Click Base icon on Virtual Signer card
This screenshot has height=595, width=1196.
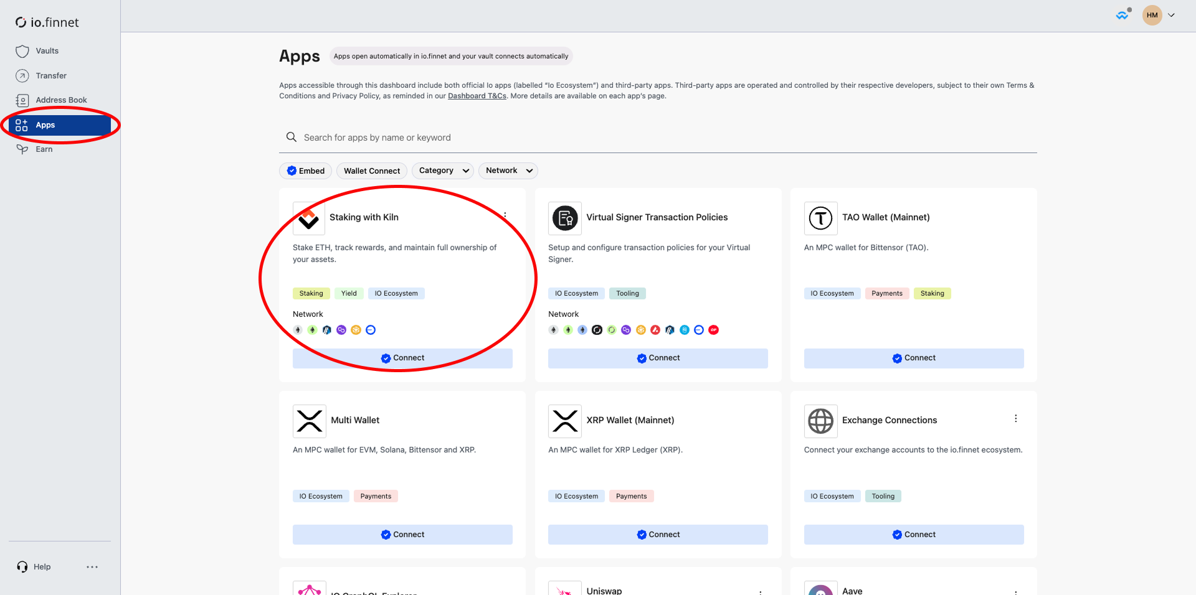pos(699,330)
